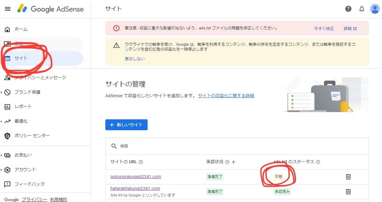Open the help question mark icon

[348, 9]
